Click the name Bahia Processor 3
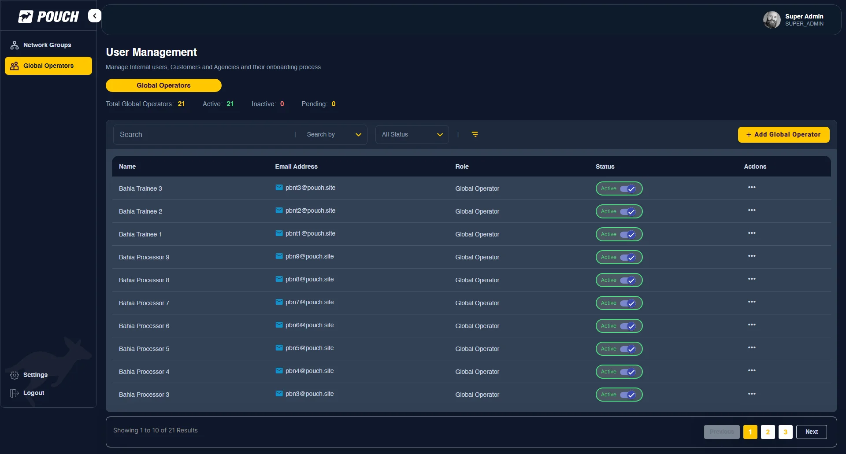 click(144, 395)
